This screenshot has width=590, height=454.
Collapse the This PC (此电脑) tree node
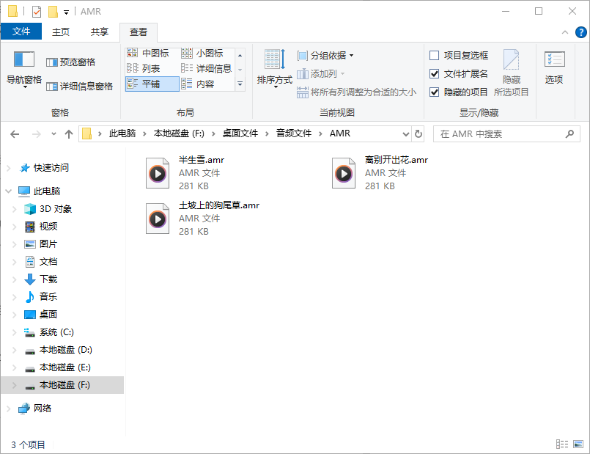tap(9, 191)
